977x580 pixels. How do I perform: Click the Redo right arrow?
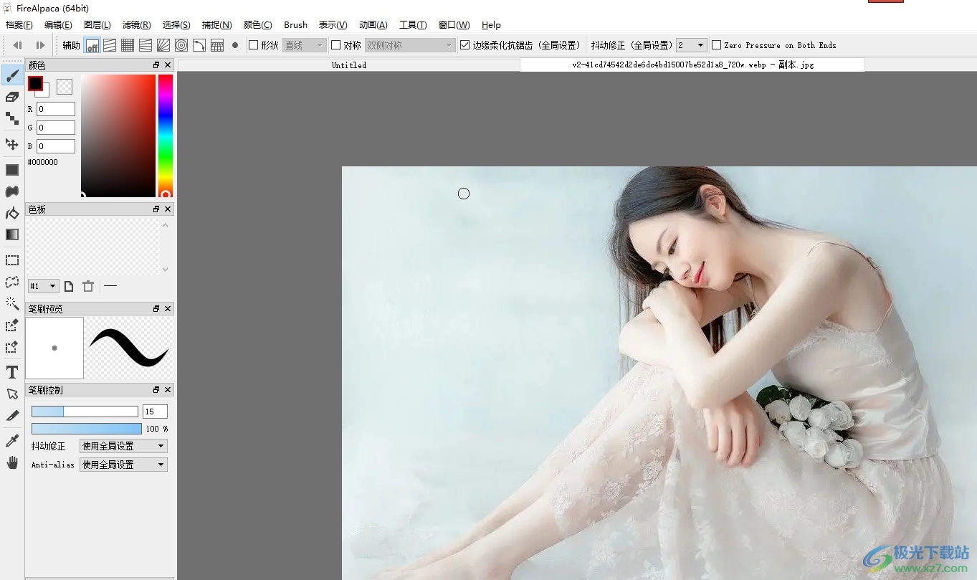pyautogui.click(x=40, y=45)
